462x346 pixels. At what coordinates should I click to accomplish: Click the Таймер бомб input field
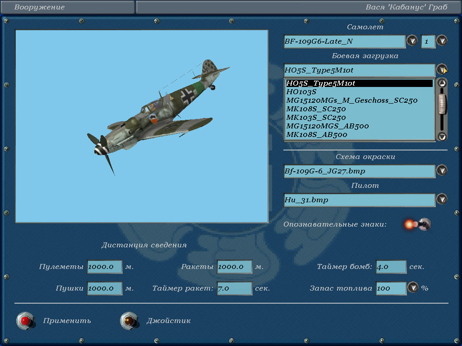pos(391,267)
